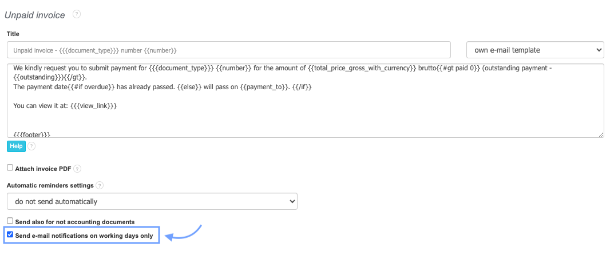
Task: Tick Send also for not accounting documents
Action: 10,221
